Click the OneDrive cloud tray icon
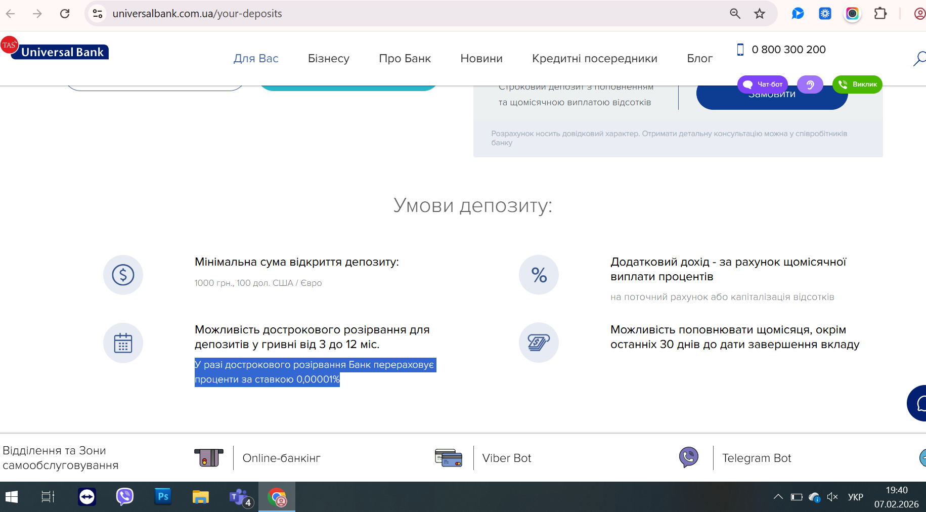The width and height of the screenshot is (926, 512). (814, 497)
